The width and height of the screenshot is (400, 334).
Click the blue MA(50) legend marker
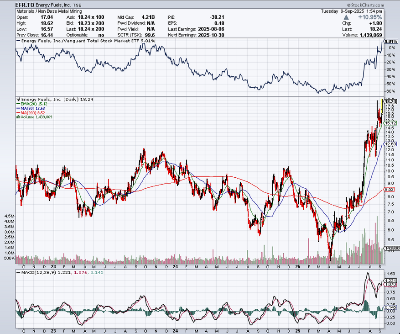[18, 108]
